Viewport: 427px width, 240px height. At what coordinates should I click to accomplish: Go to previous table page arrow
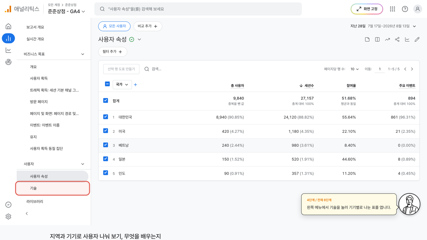coord(405,69)
